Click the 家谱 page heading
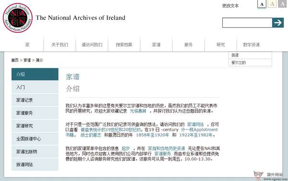288x181 pixels. (72, 77)
